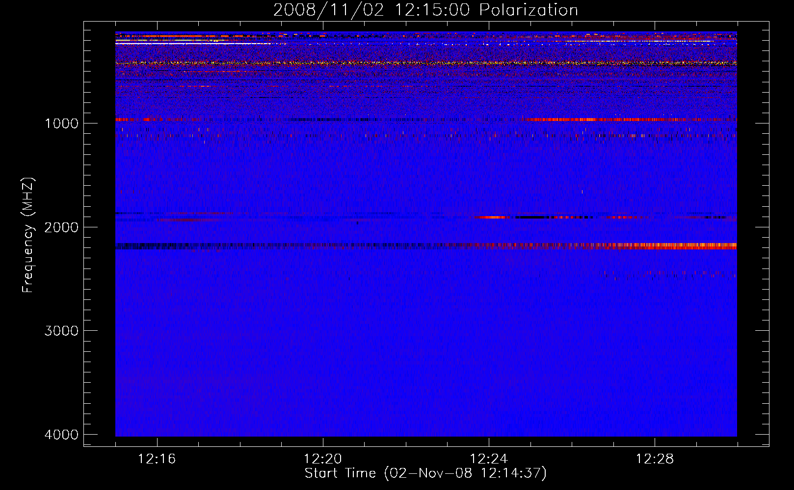The image size is (794, 490).
Task: Click the 4000 frequency tick label
Action: [61, 435]
